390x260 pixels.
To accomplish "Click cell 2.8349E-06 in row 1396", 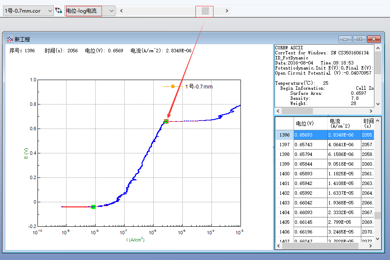I will click(344, 135).
